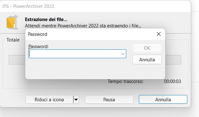Pause the extraction with the Pausa button

[x=109, y=99]
